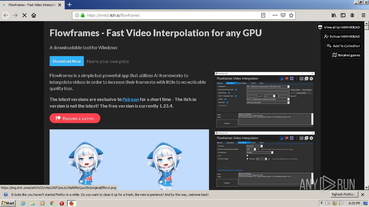Image resolution: width=369 pixels, height=207 pixels.
Task: Open the Firefox hamburger menu
Action: (364, 15)
